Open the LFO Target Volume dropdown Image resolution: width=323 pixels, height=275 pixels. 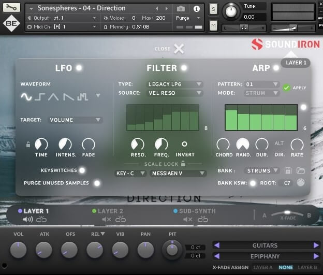[x=75, y=120]
